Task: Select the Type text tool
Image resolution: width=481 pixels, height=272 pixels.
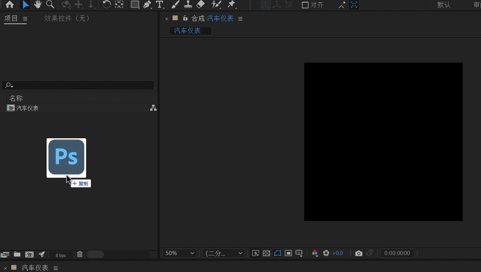Action: point(160,4)
